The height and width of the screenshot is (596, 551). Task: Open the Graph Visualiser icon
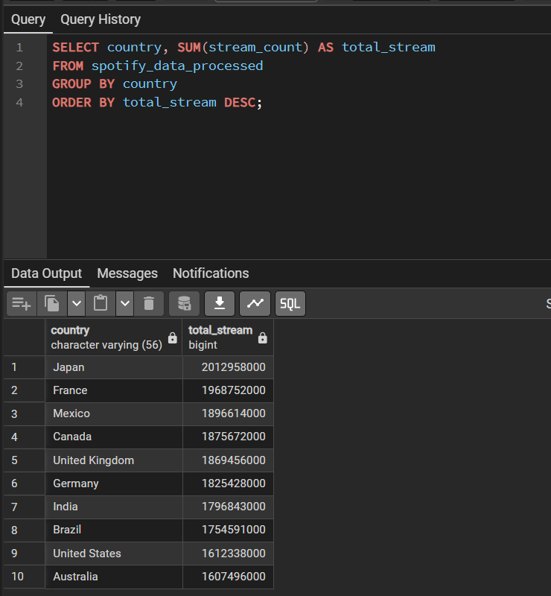255,303
